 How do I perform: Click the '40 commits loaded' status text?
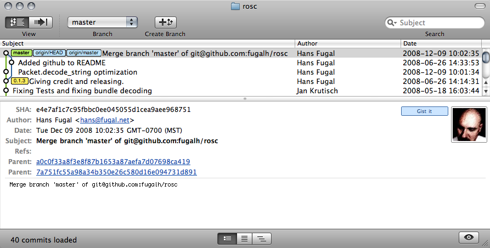click(44, 240)
